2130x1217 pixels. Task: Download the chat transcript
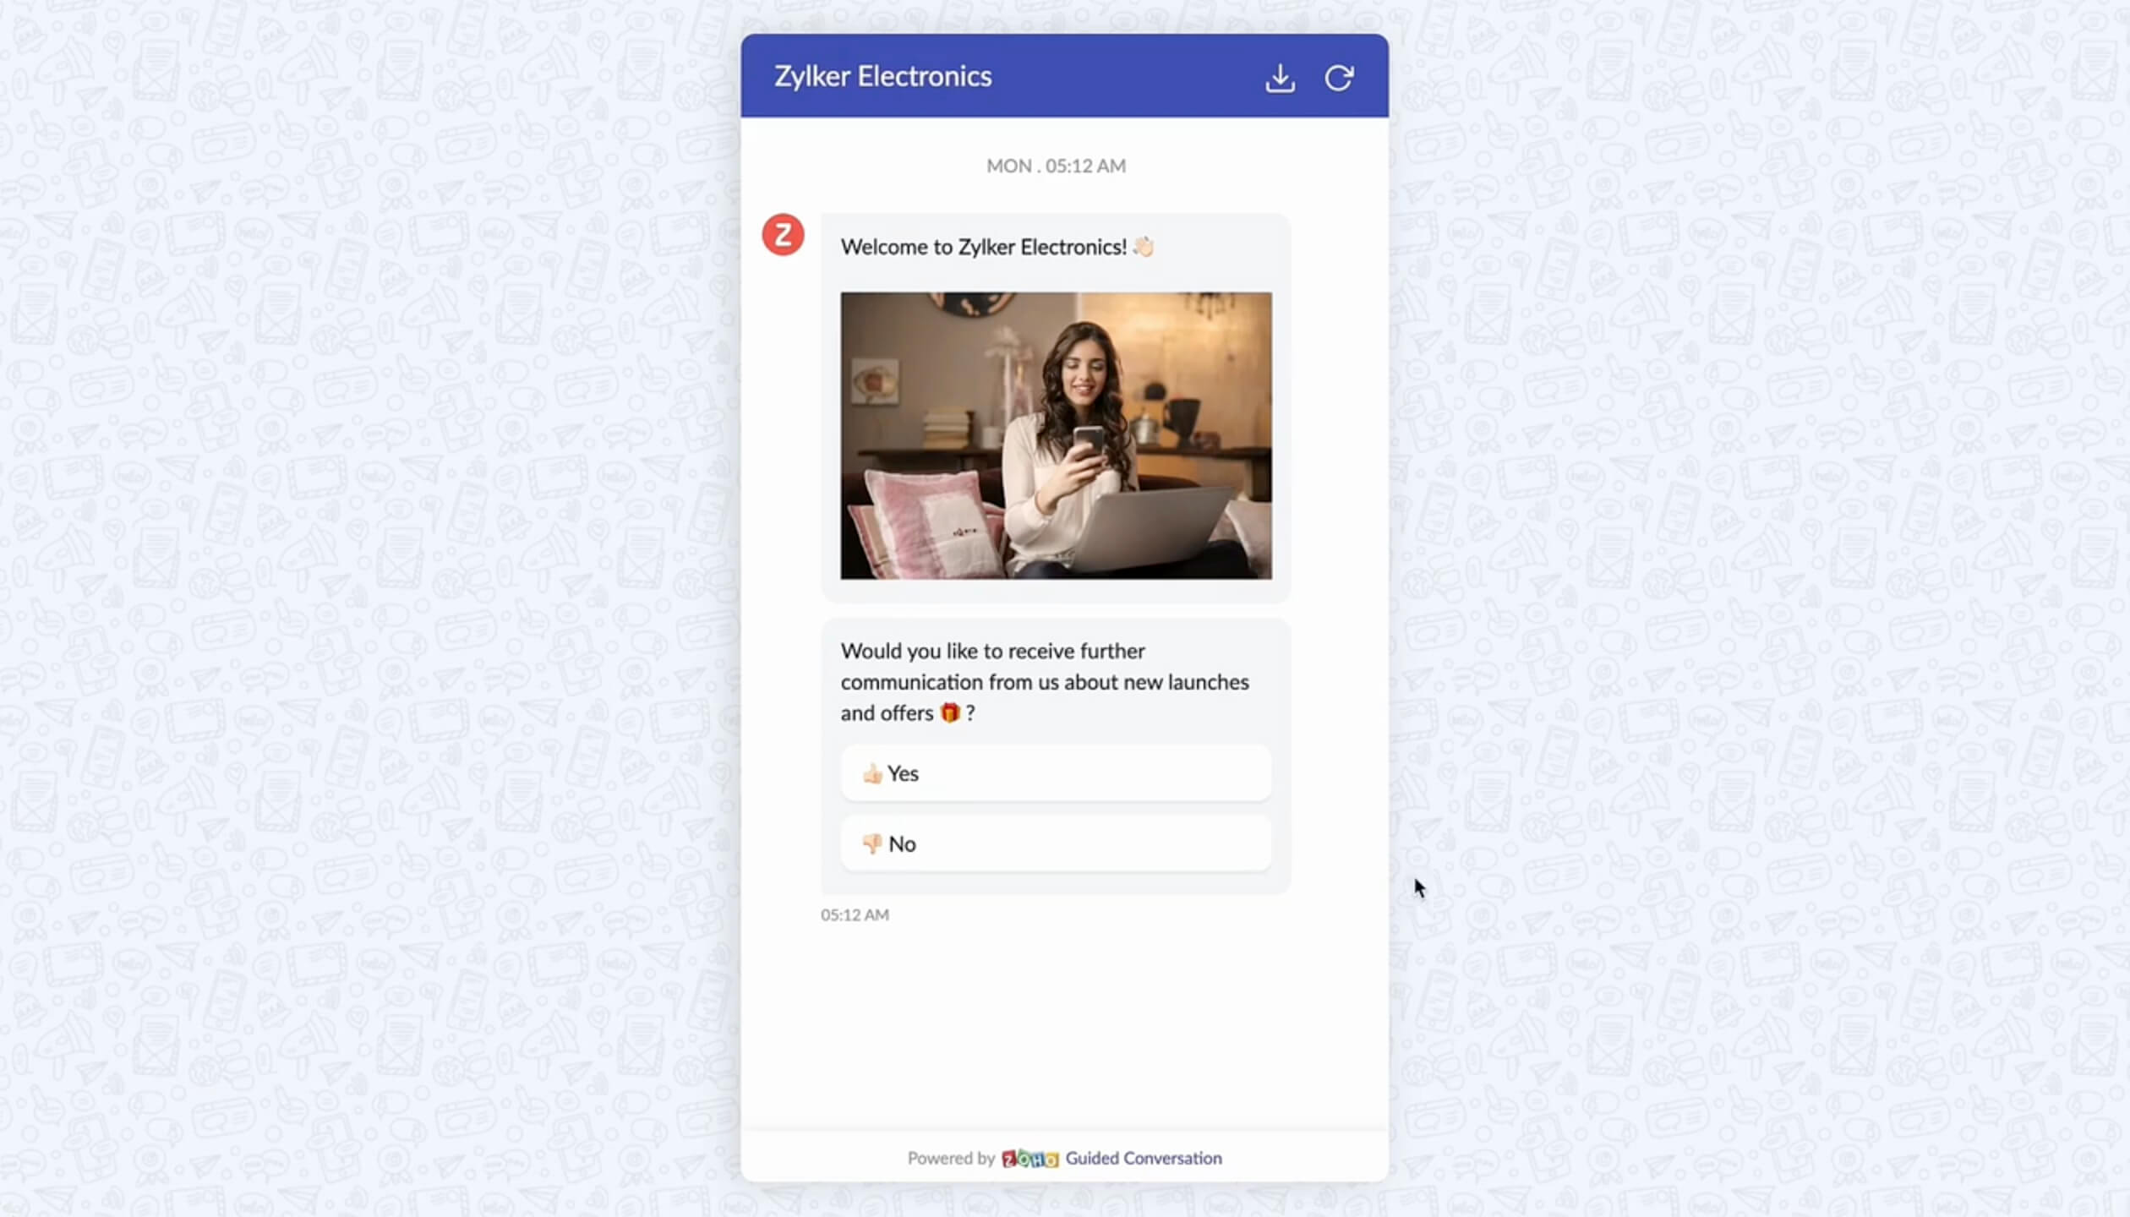(x=1280, y=78)
